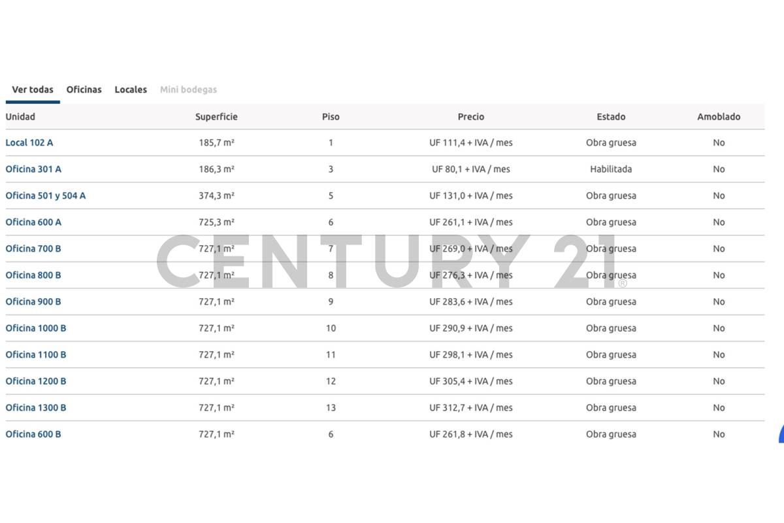784x523 pixels.
Task: Open Oficina 501 y 504 A link
Action: coord(46,195)
